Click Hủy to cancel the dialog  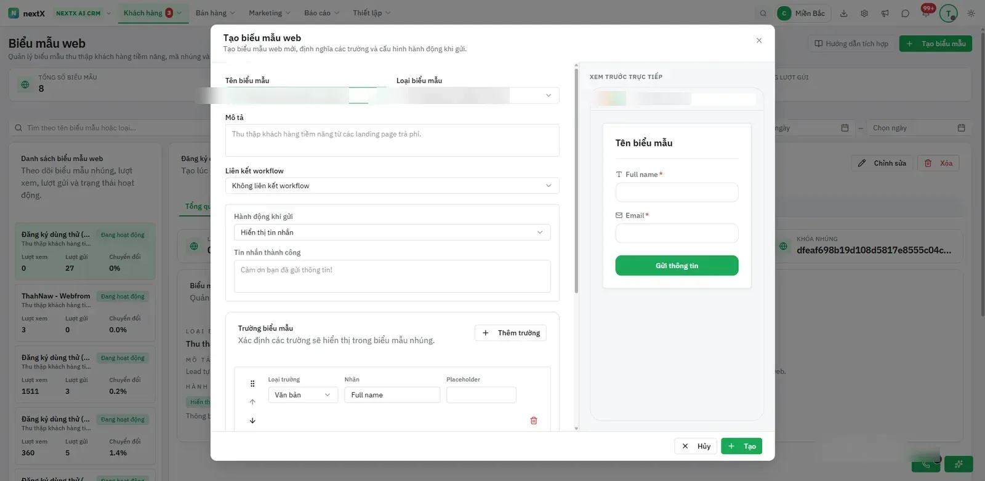(696, 446)
